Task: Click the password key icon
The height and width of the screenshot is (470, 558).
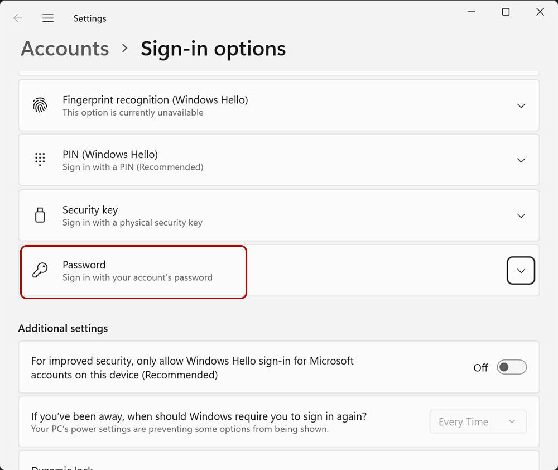Action: [40, 270]
